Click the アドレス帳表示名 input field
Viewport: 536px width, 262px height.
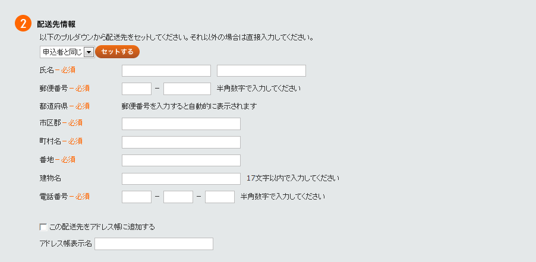(x=154, y=244)
